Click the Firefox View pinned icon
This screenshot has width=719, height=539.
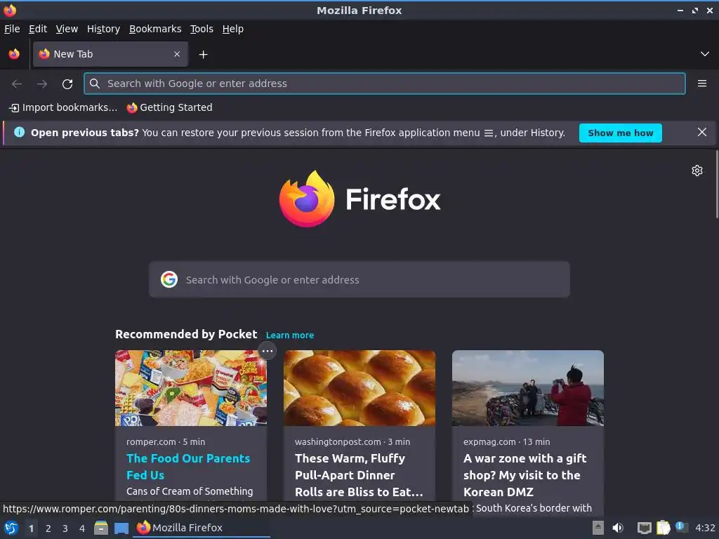click(14, 54)
